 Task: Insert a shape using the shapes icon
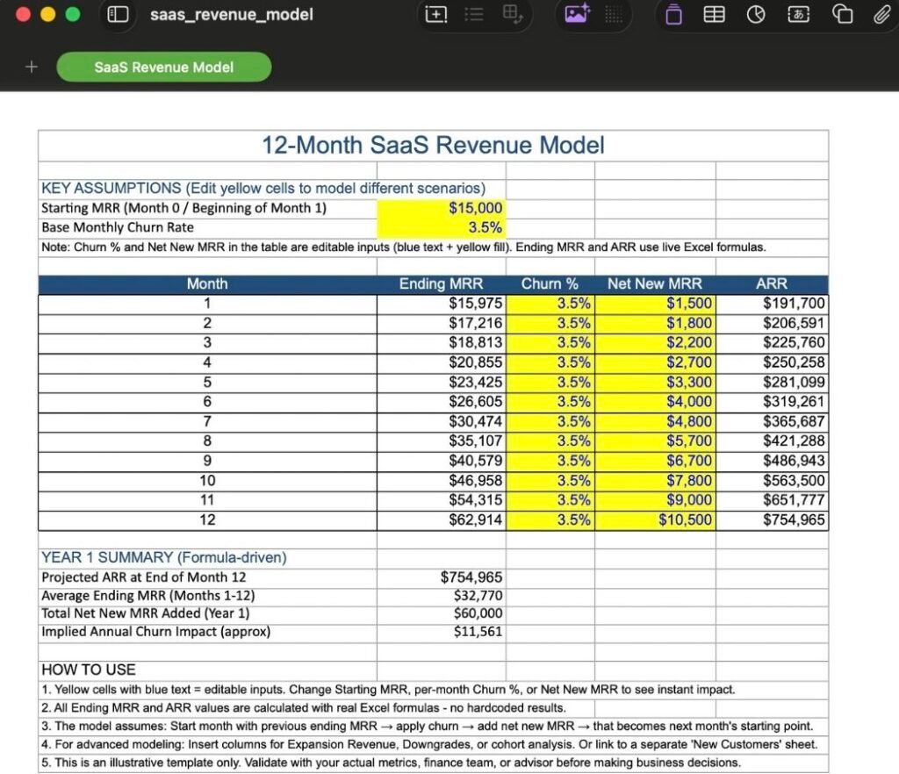(842, 14)
